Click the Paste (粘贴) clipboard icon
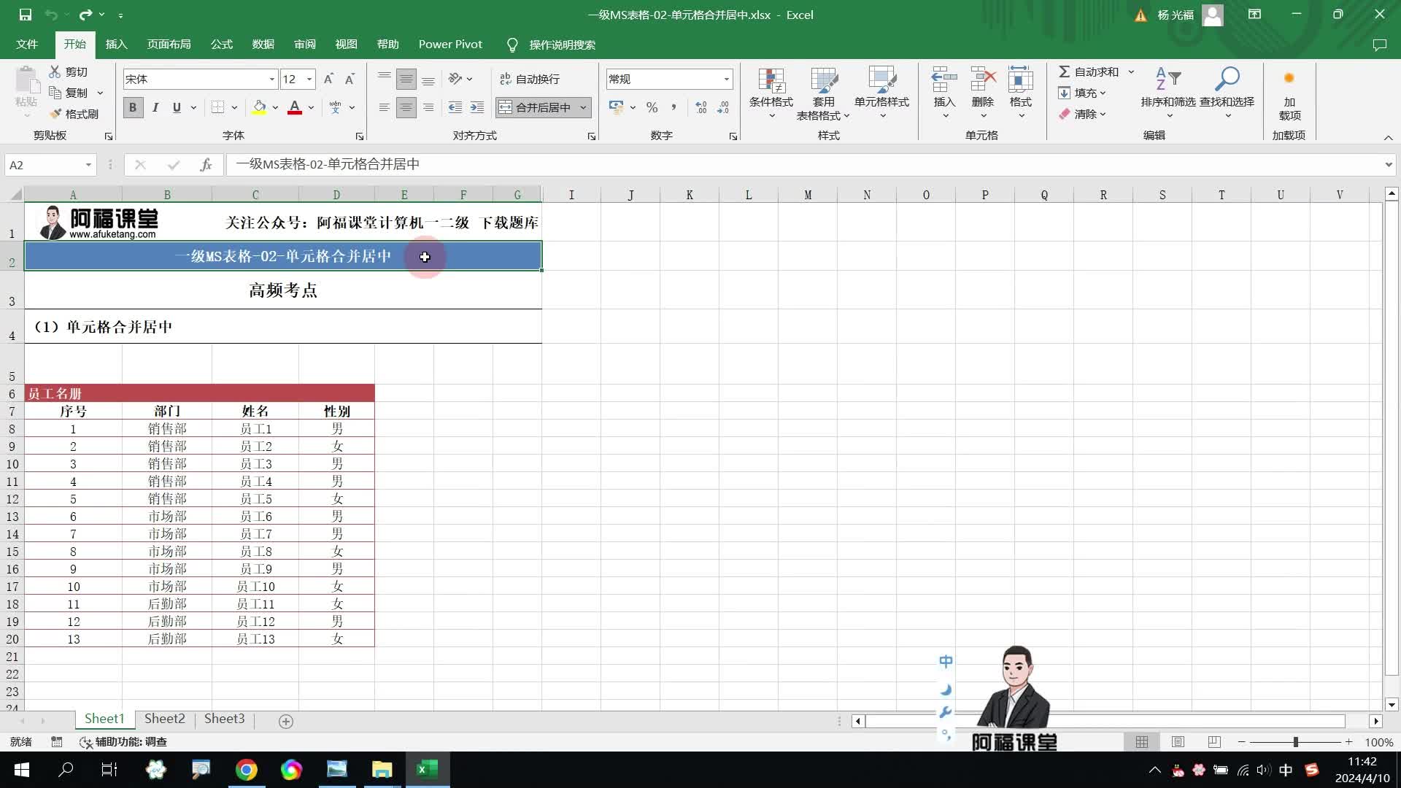1401x788 pixels. click(x=27, y=80)
